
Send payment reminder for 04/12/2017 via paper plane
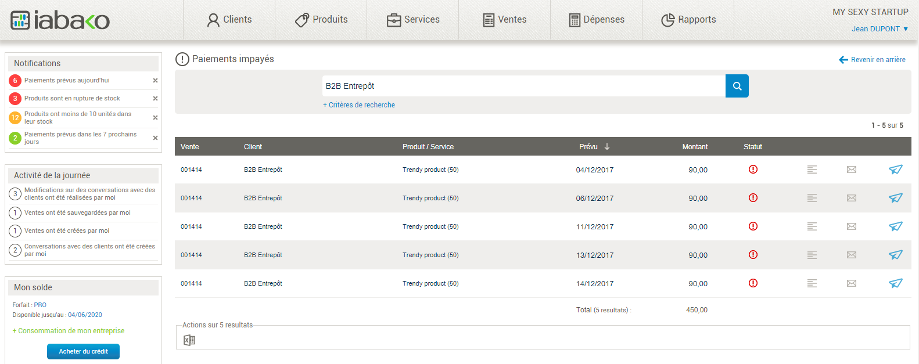click(x=895, y=170)
